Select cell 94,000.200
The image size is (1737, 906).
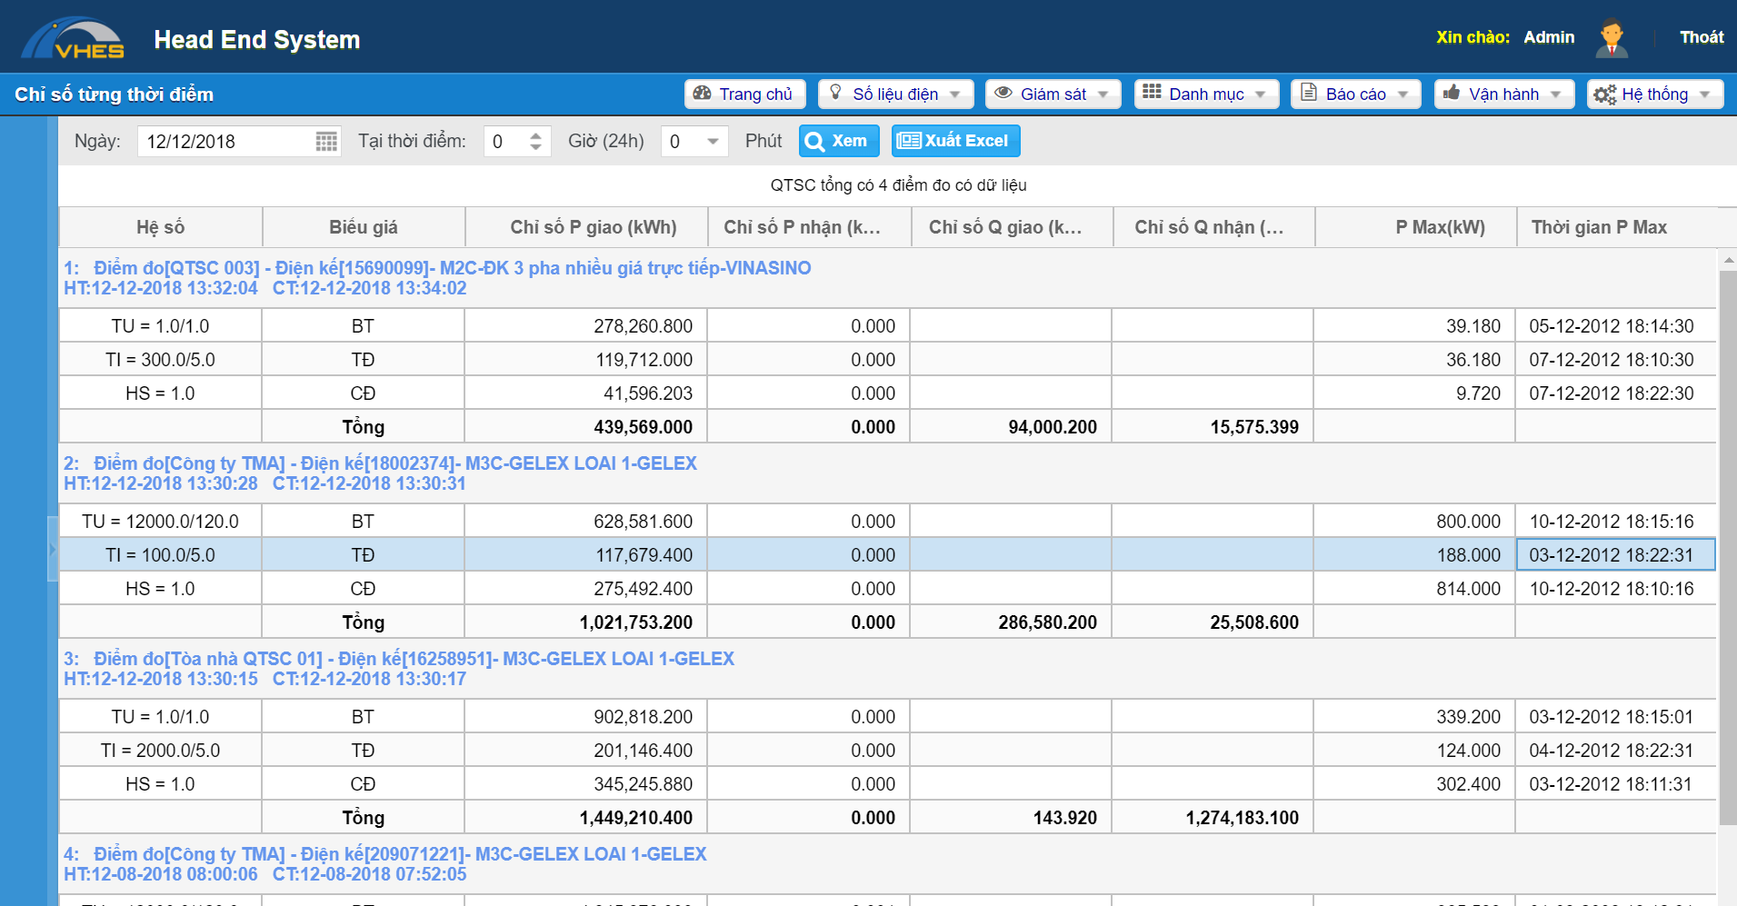coord(1011,427)
